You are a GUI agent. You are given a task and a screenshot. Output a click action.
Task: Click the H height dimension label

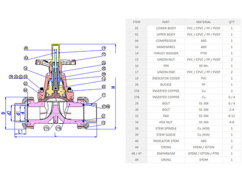coord(113,87)
